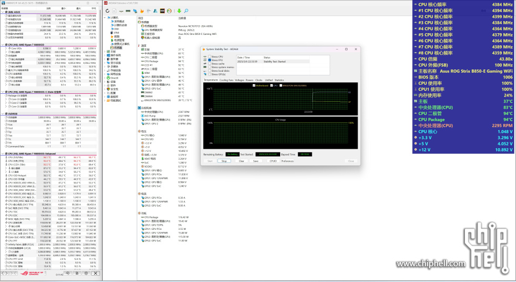Viewport: 516px width, 282px height.
Task: Open the magnifier search icon in AIDA64 toolbar
Action: [186, 11]
